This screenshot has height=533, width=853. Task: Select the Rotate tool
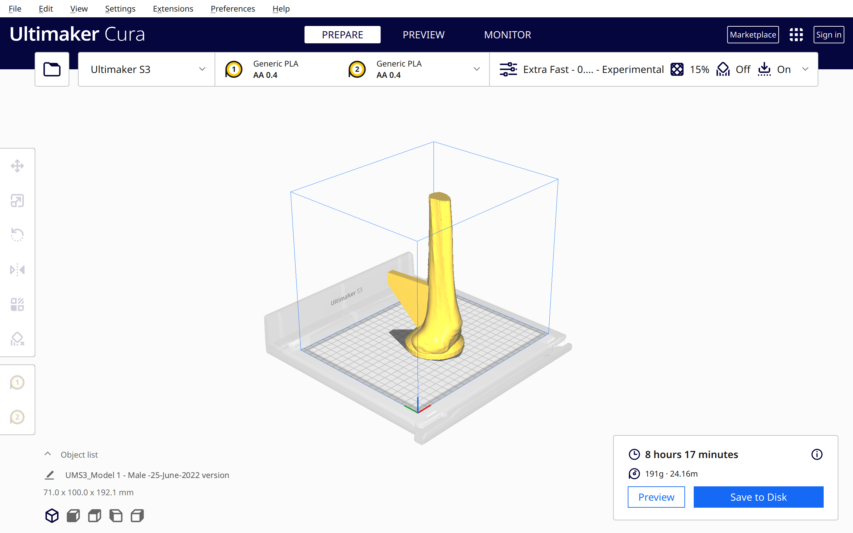(x=17, y=235)
